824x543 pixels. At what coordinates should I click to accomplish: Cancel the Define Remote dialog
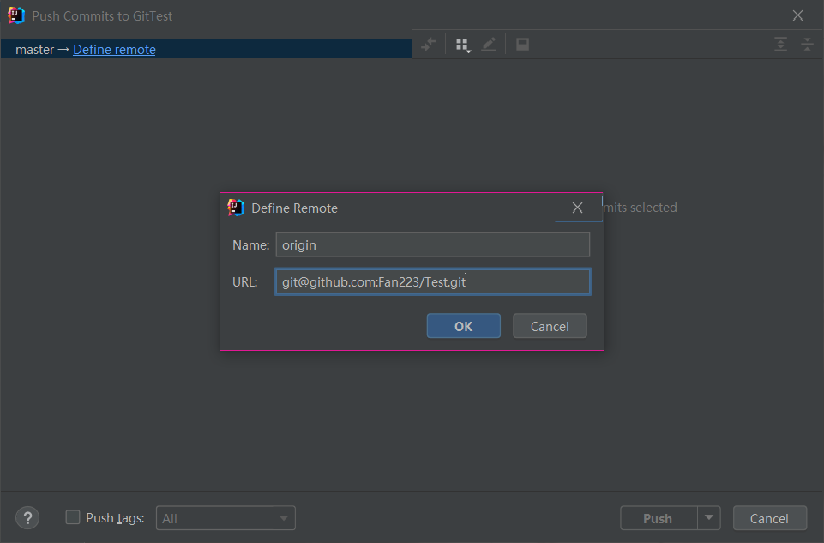pyautogui.click(x=549, y=326)
